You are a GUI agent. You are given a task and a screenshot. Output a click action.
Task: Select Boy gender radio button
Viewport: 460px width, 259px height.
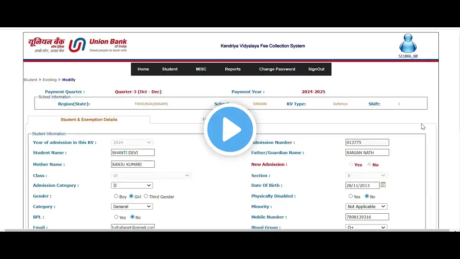coord(116,196)
